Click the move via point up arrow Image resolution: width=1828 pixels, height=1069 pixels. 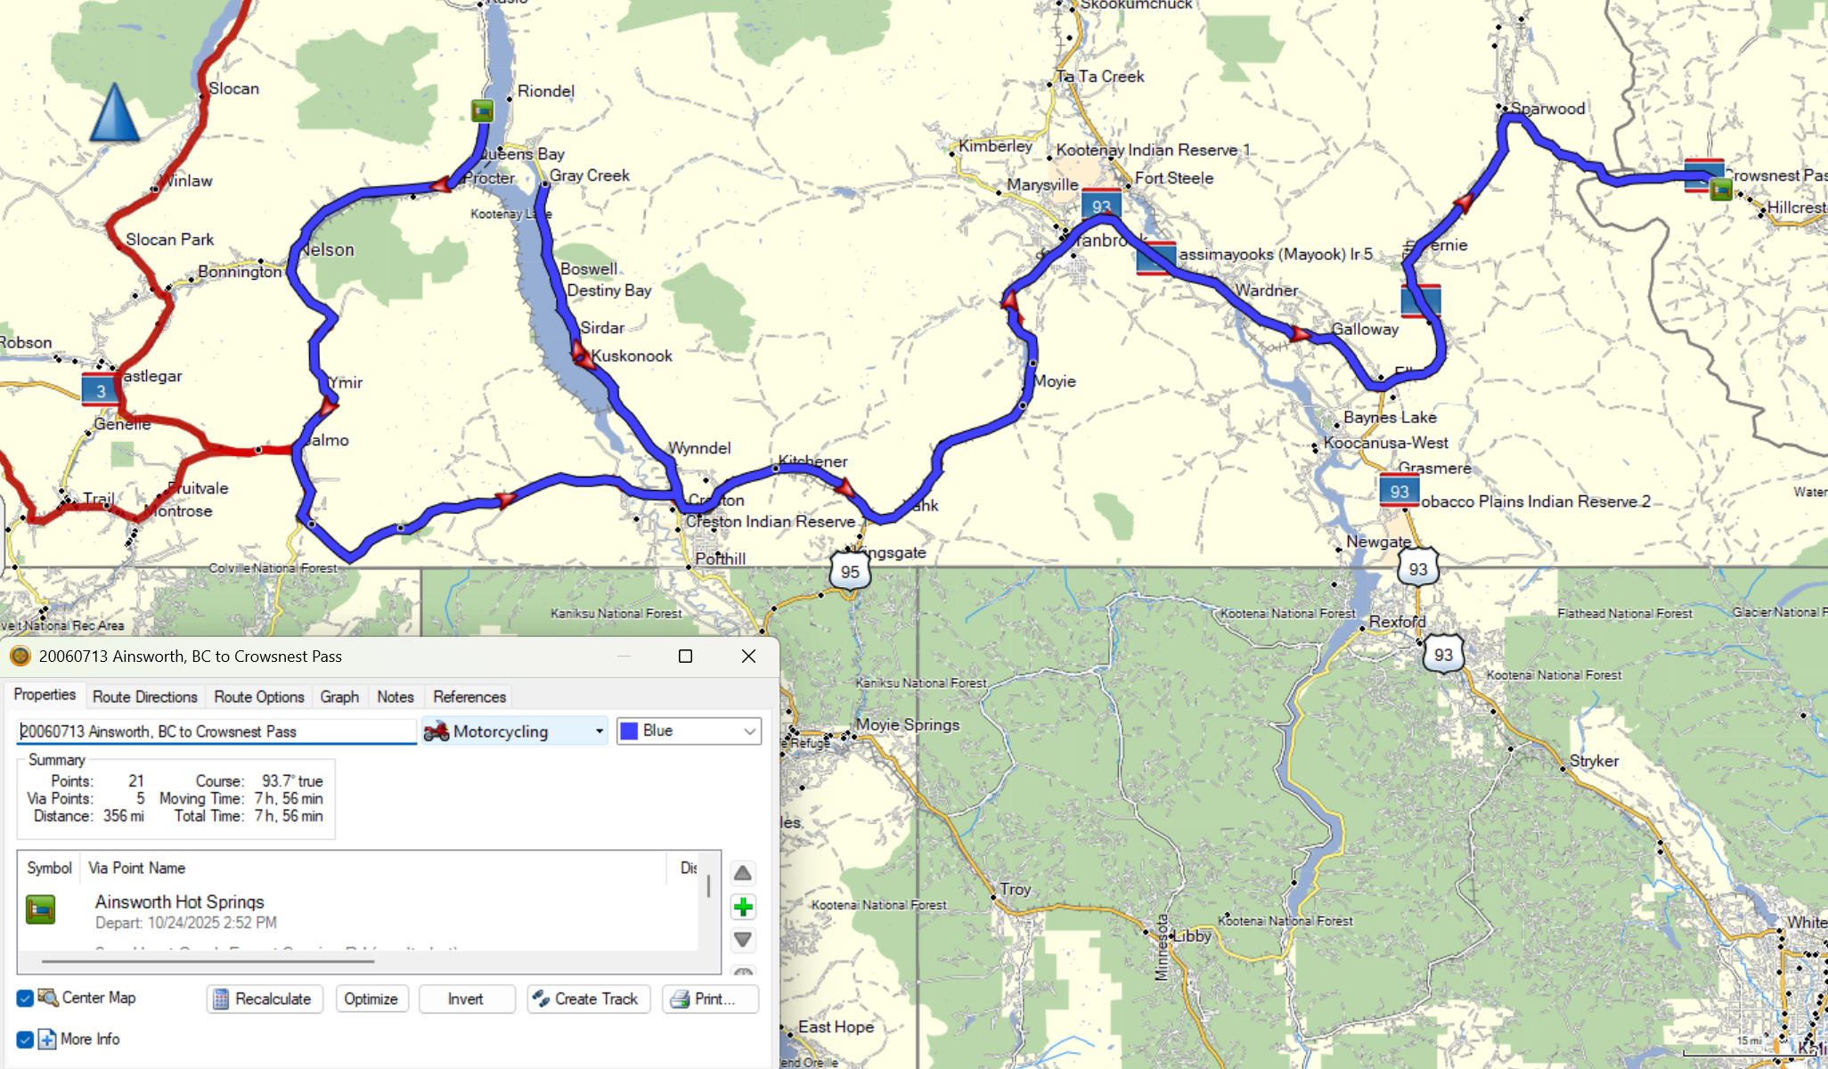[x=743, y=873]
